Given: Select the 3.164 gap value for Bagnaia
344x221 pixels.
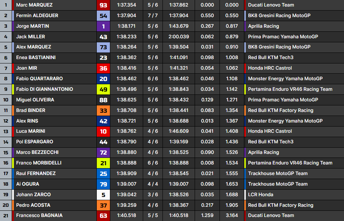Looking at the screenshot, I should (x=232, y=216).
